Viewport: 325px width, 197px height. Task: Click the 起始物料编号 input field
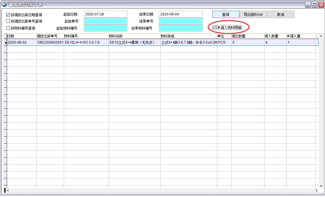click(105, 28)
